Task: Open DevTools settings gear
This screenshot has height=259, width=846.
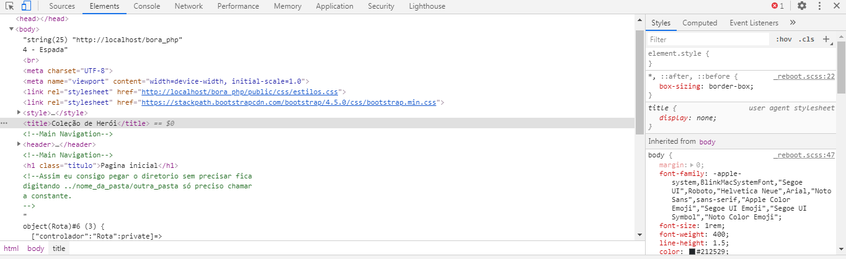Action: (802, 6)
